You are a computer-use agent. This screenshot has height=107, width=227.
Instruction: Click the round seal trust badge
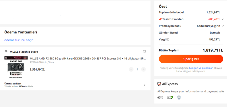[179, 97]
